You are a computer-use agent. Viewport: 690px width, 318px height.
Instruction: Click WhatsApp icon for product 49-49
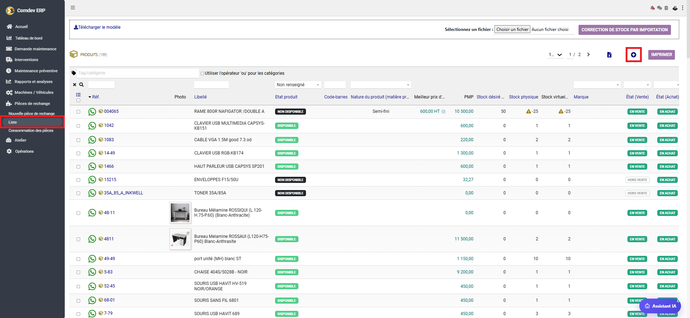(92, 259)
